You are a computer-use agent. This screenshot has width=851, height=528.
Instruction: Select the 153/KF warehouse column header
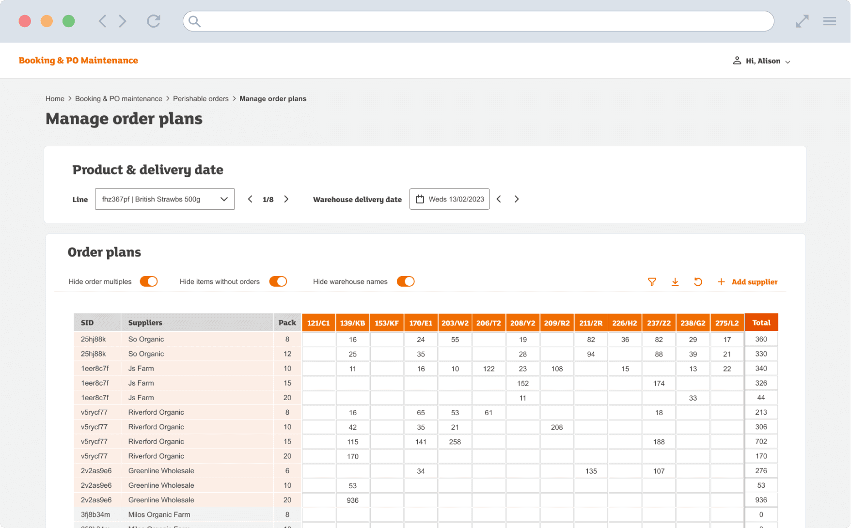tap(387, 323)
